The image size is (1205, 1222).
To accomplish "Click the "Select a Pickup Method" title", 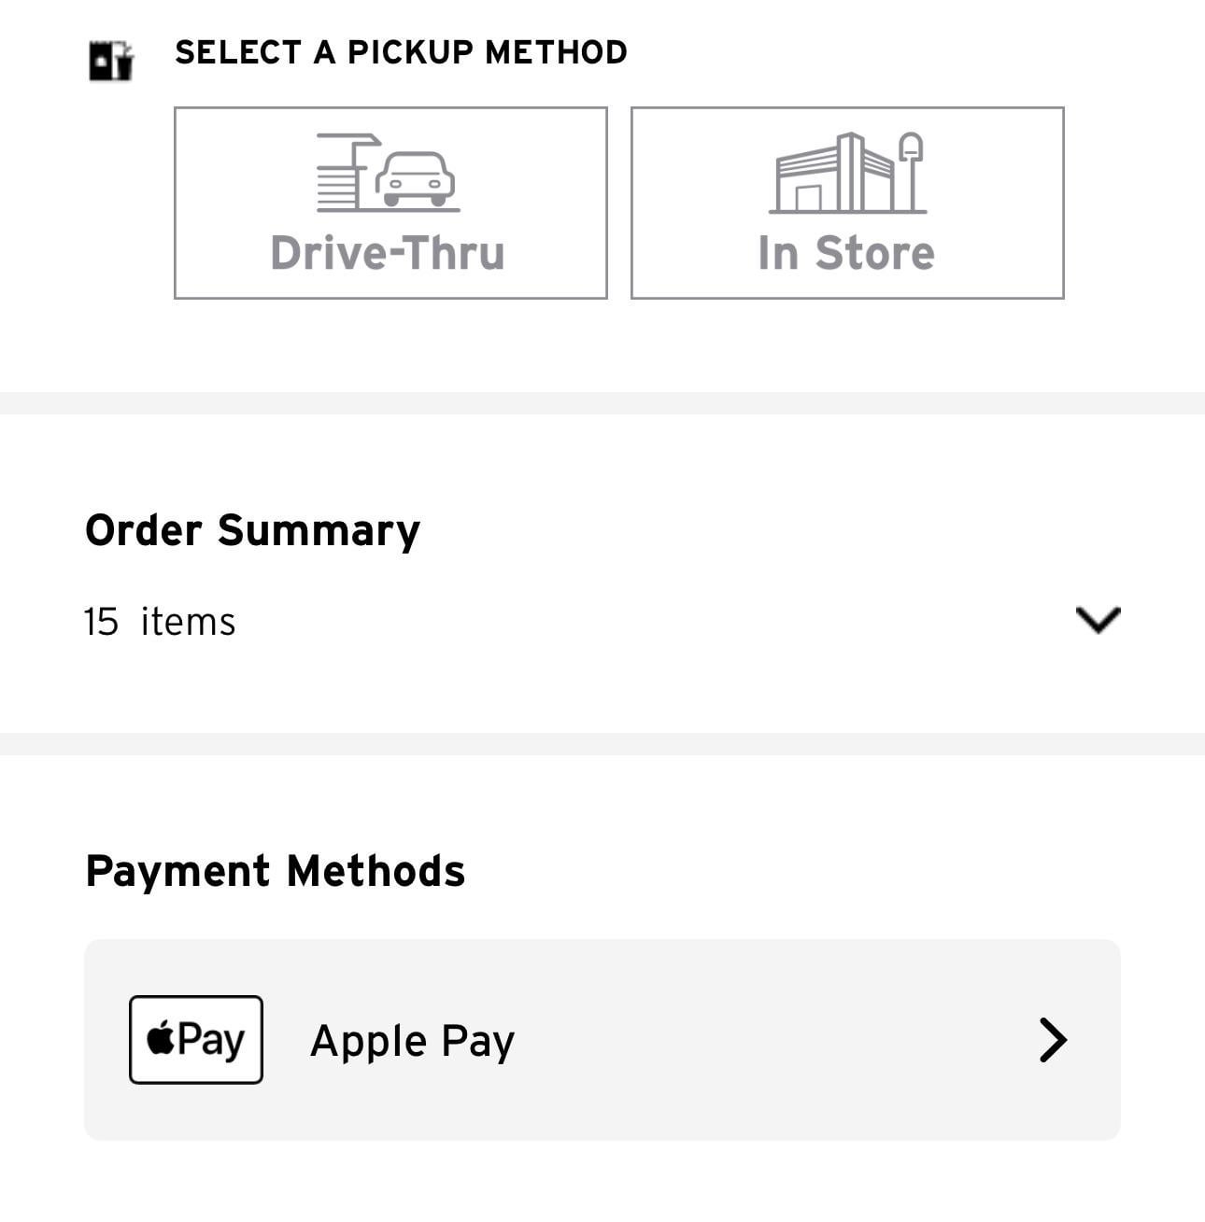I will (x=401, y=52).
